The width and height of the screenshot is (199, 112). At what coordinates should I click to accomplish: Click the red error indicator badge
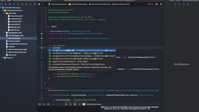coord(150,4)
